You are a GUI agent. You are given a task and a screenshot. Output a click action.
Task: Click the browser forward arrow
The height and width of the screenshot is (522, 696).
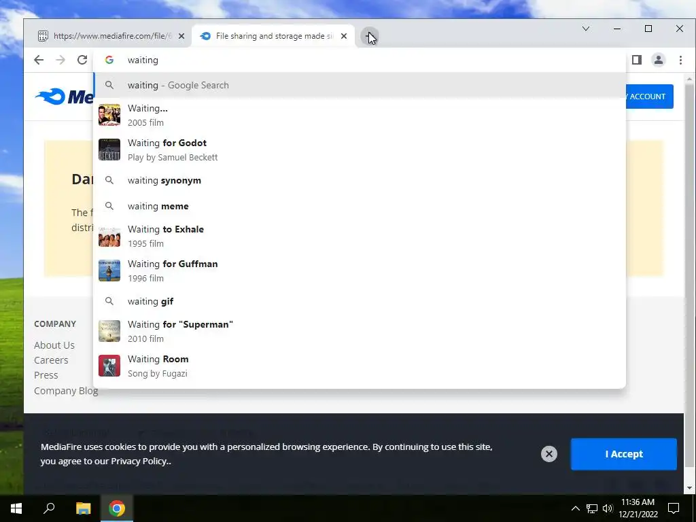pyautogui.click(x=60, y=60)
